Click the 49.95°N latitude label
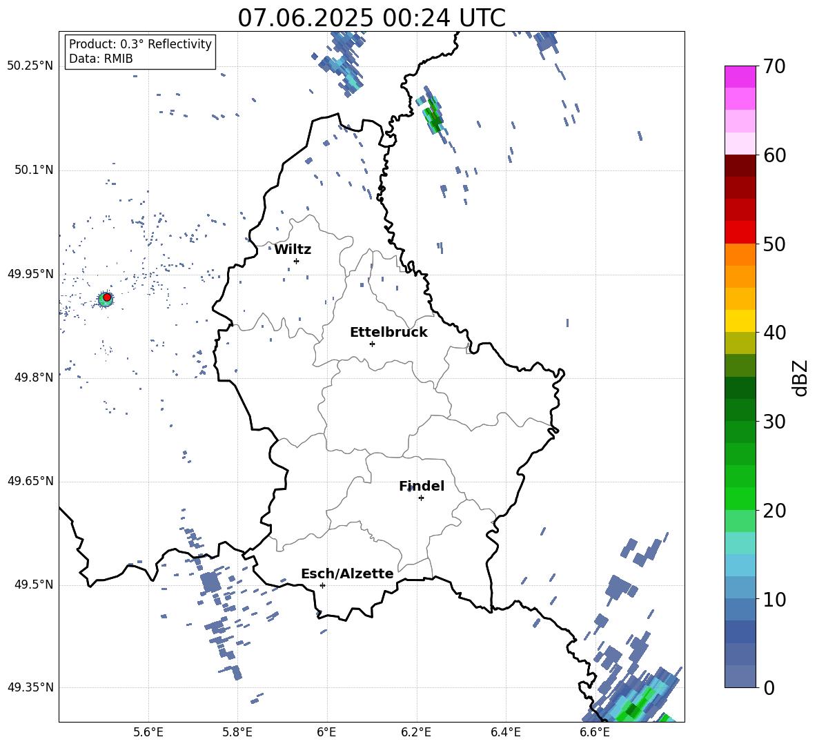This screenshot has height=746, width=817. [x=30, y=274]
